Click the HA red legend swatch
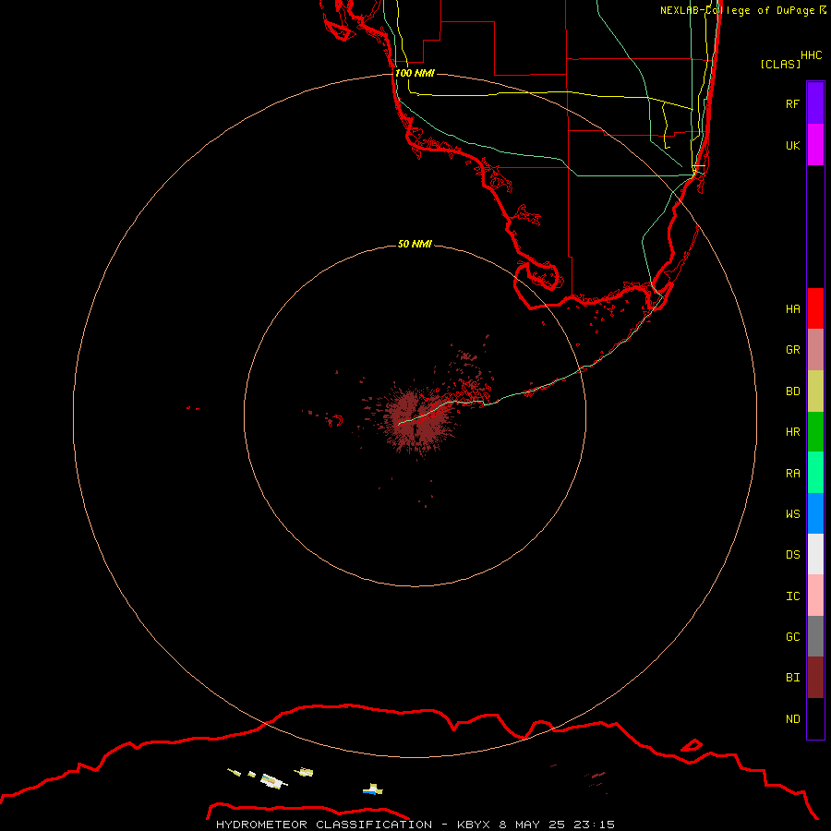Screen dimensions: 831x831 (x=815, y=308)
